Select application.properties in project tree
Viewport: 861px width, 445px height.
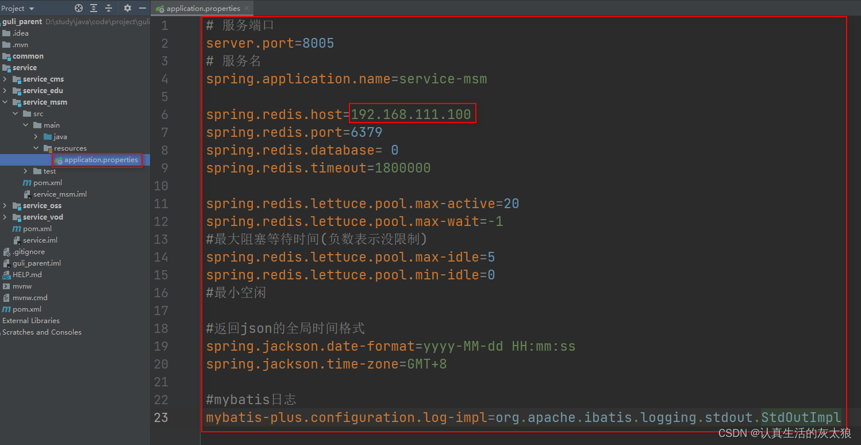pyautogui.click(x=97, y=159)
